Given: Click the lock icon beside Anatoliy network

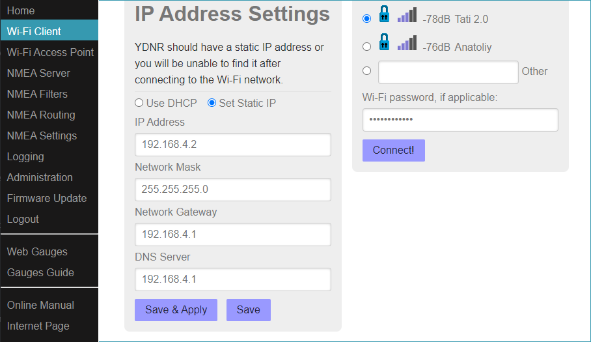Looking at the screenshot, I should pyautogui.click(x=384, y=43).
